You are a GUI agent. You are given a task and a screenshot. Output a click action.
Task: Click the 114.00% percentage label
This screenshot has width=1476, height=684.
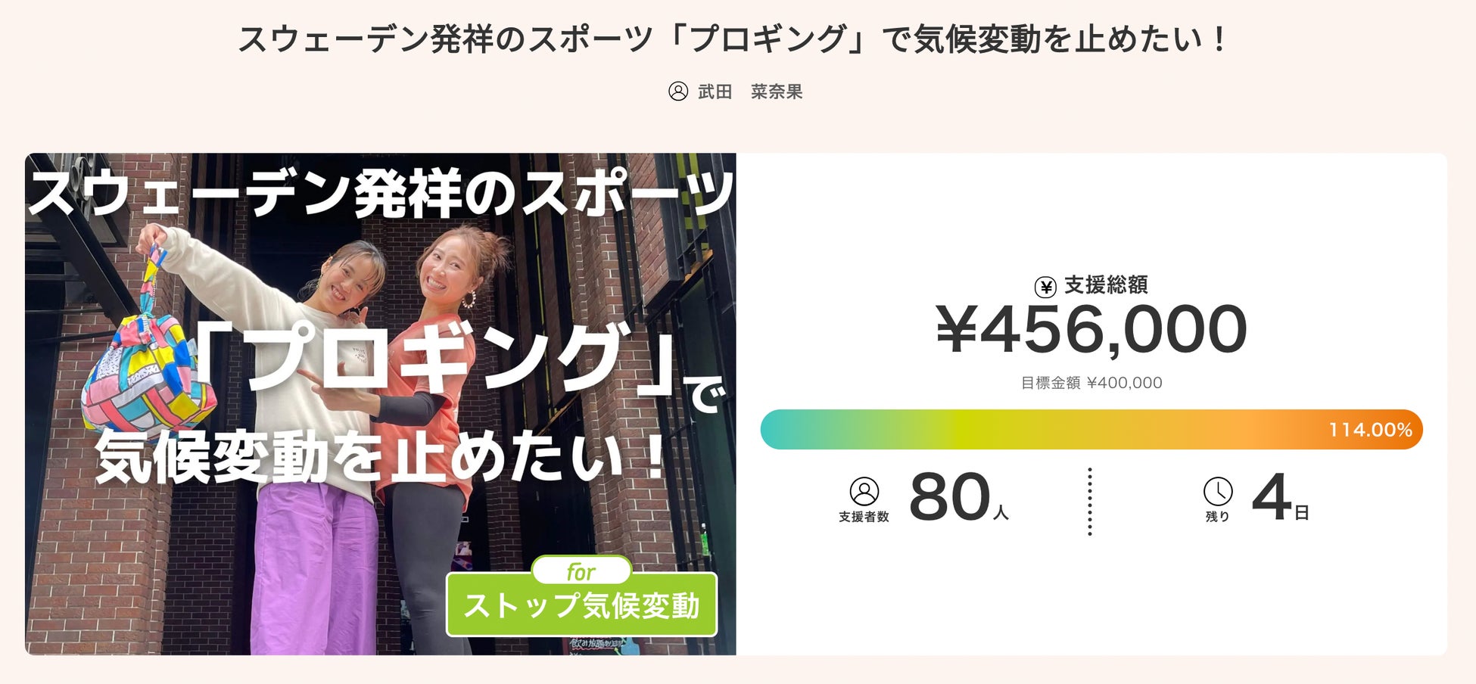(1370, 430)
